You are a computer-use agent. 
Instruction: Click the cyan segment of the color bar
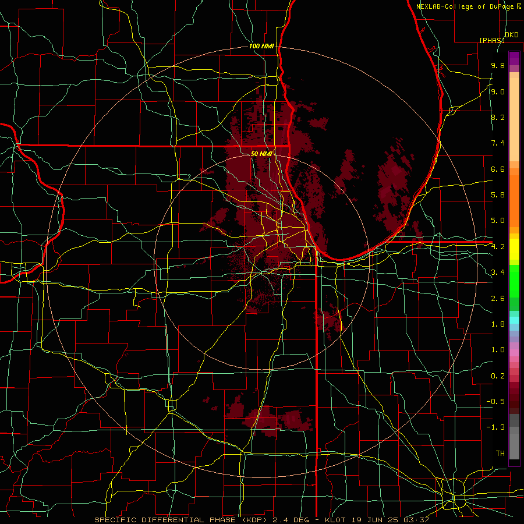point(514,320)
